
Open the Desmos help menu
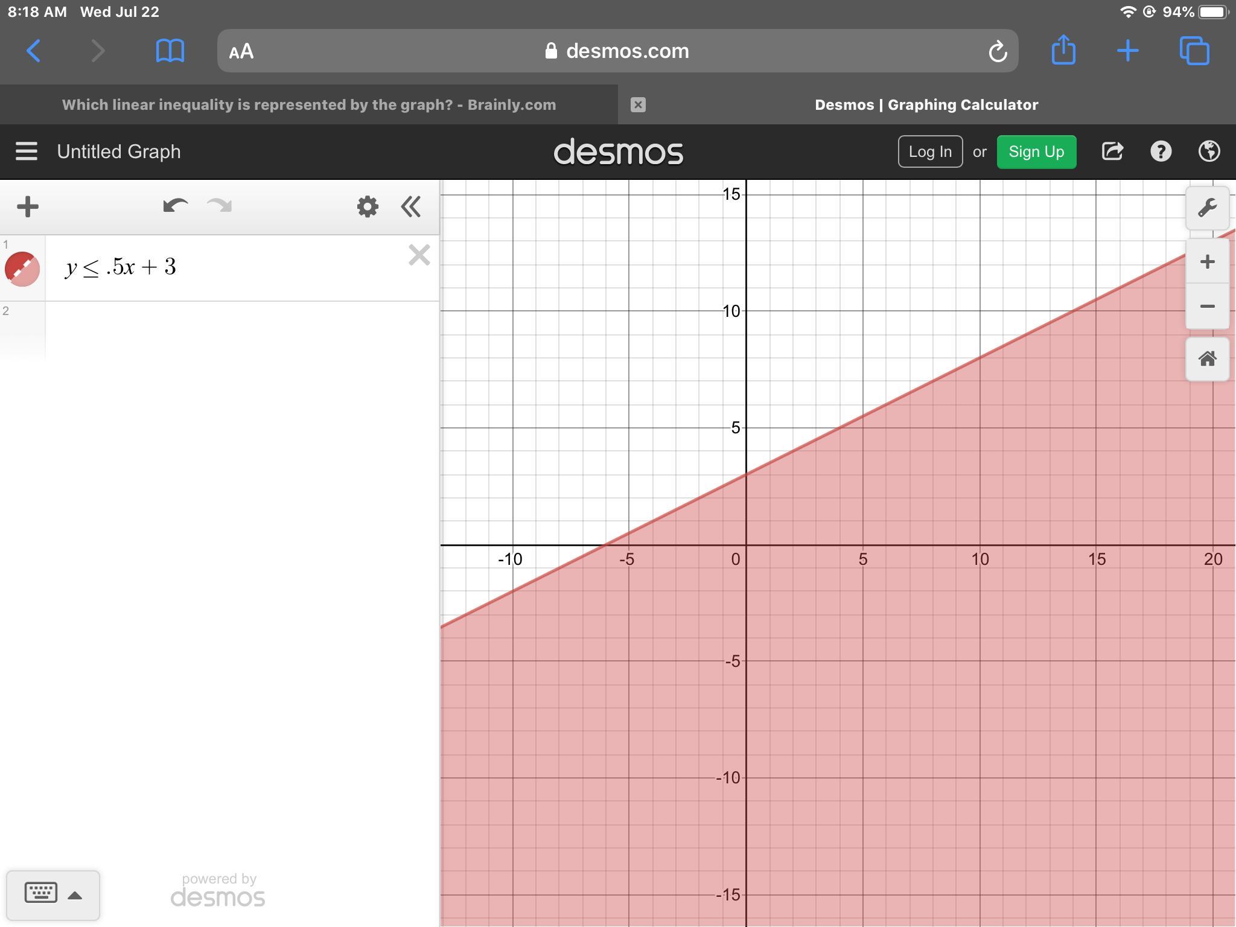click(1161, 151)
